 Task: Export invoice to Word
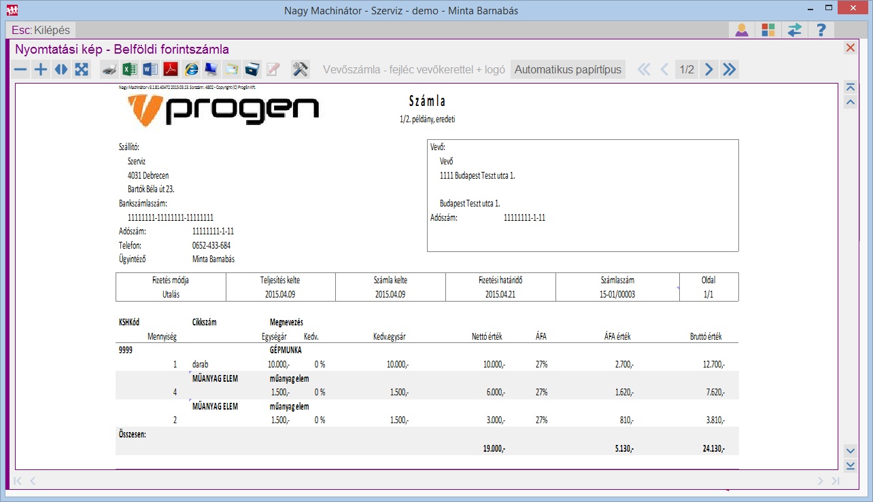150,69
